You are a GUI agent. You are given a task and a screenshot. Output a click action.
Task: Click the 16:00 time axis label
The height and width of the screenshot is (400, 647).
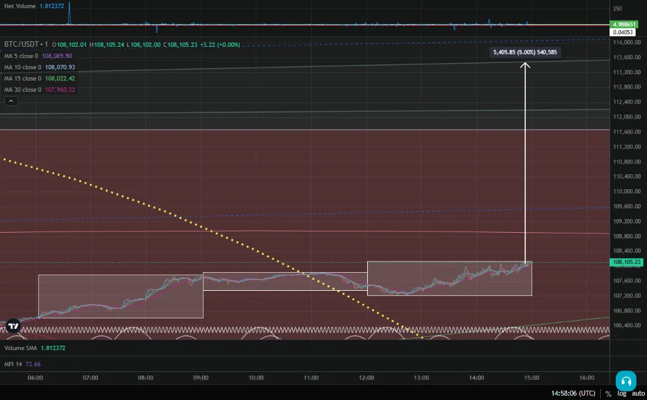point(587,378)
